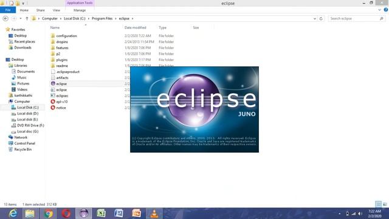This screenshot has width=389, height=219.
Task: Open Control Panel from navigation pane
Action: 24,144
